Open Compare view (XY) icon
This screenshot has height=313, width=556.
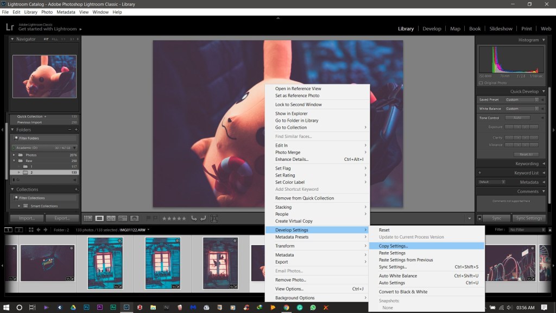point(111,218)
